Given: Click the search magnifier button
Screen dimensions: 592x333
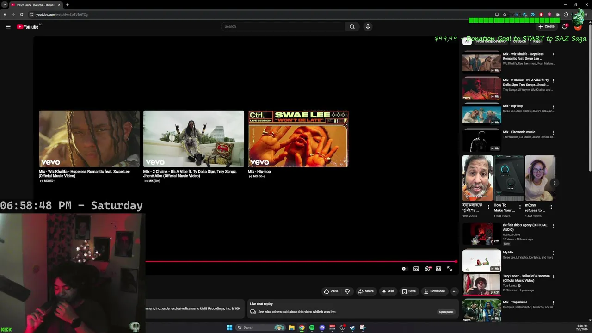Looking at the screenshot, I should pyautogui.click(x=352, y=26).
